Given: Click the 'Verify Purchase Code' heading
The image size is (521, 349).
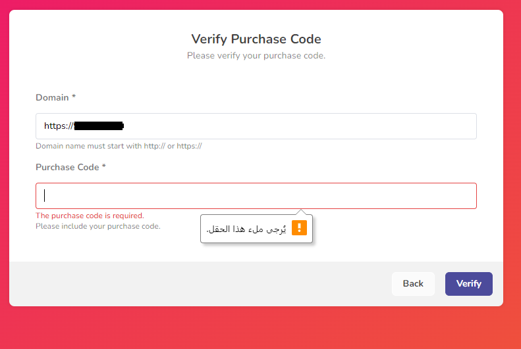Looking at the screenshot, I should click(x=256, y=39).
